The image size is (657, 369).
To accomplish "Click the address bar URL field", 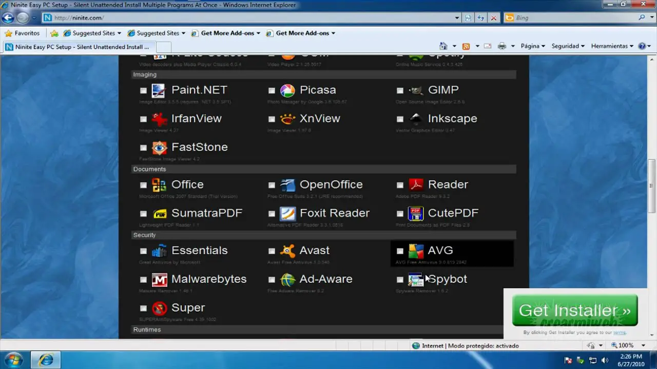I will (x=252, y=17).
